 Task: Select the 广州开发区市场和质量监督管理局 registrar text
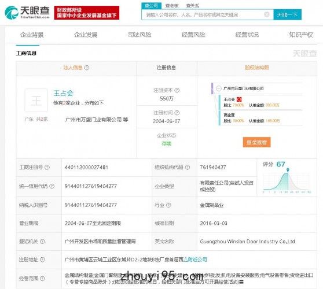click(100, 242)
